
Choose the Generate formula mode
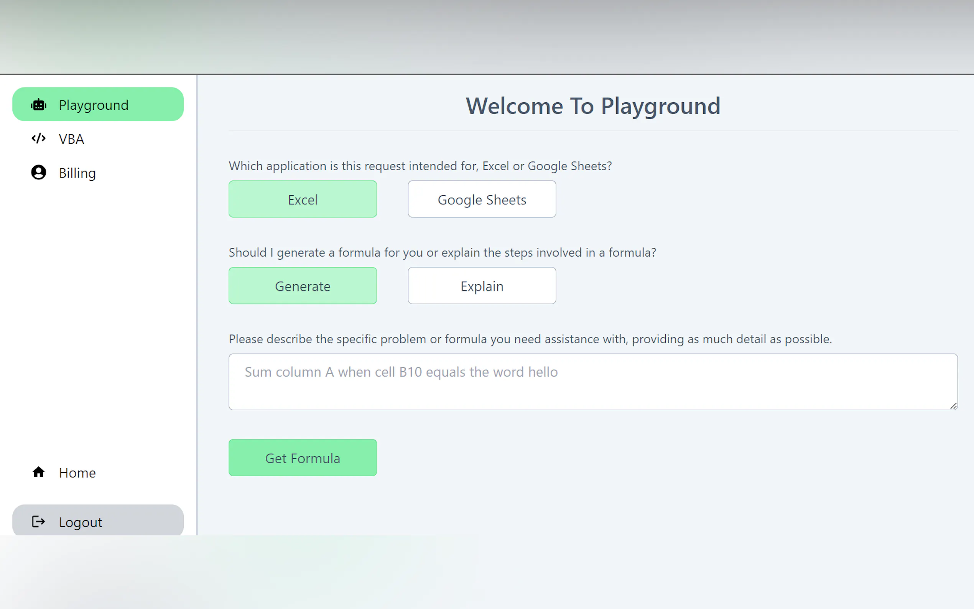tap(303, 286)
